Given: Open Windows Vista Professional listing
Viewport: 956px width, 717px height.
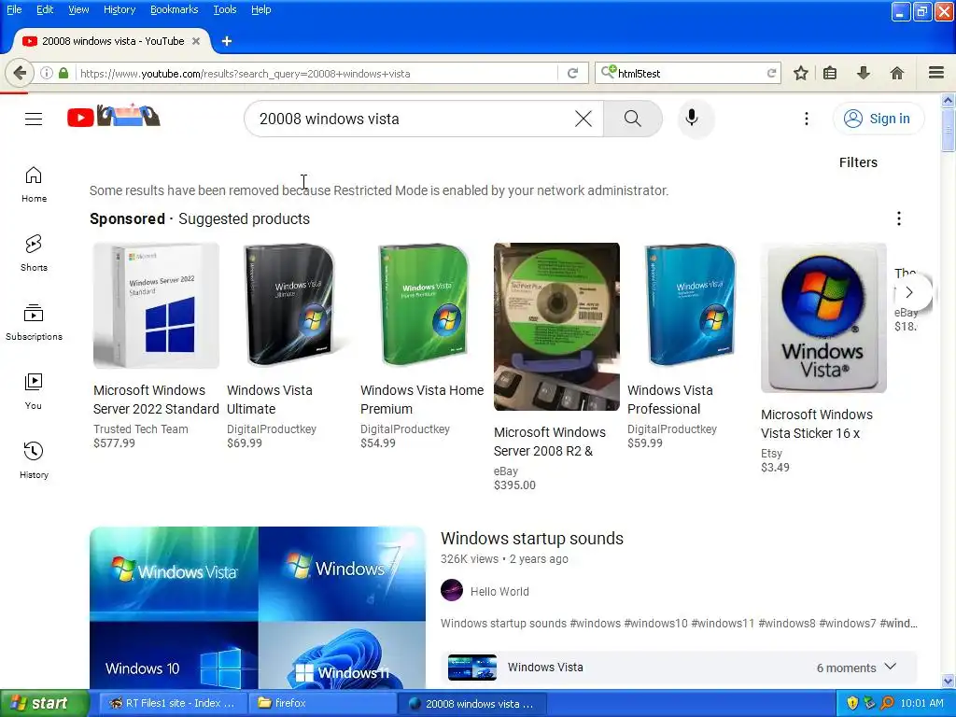Looking at the screenshot, I should (x=669, y=400).
